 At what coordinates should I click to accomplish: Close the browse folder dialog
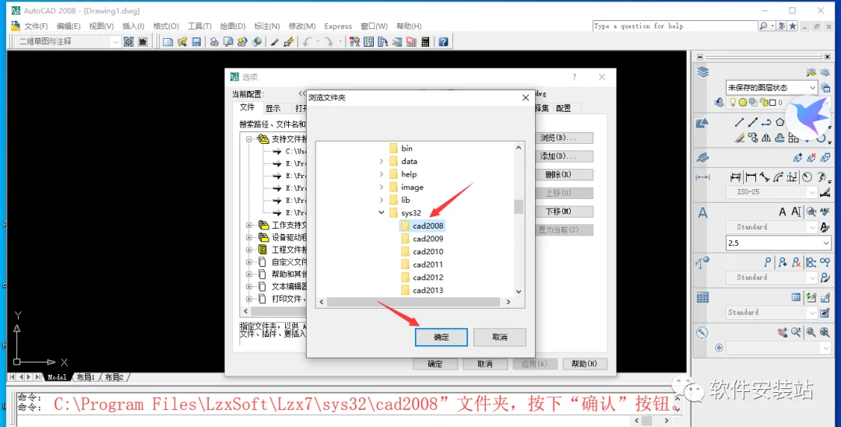(526, 98)
